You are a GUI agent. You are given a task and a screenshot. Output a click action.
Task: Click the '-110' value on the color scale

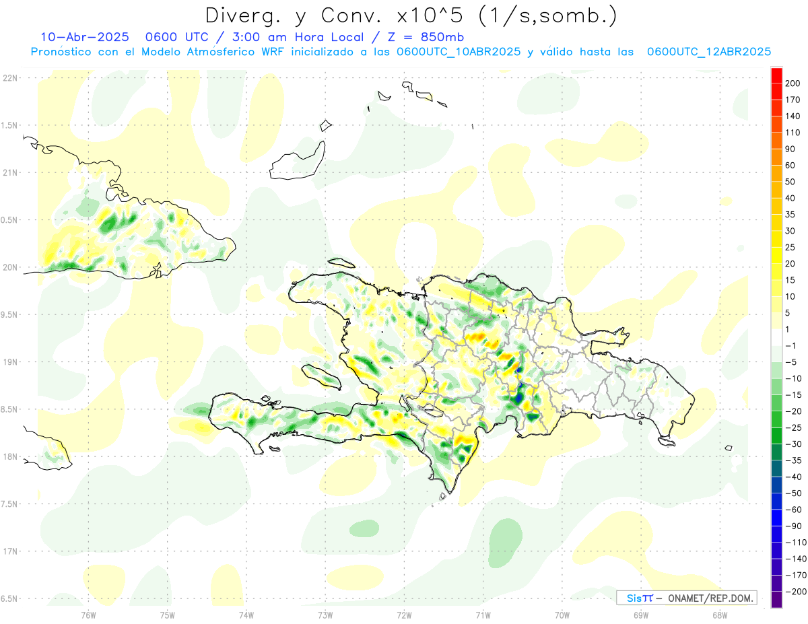click(x=795, y=543)
